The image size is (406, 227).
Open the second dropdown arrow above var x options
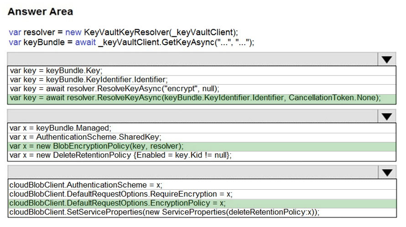[387, 116]
